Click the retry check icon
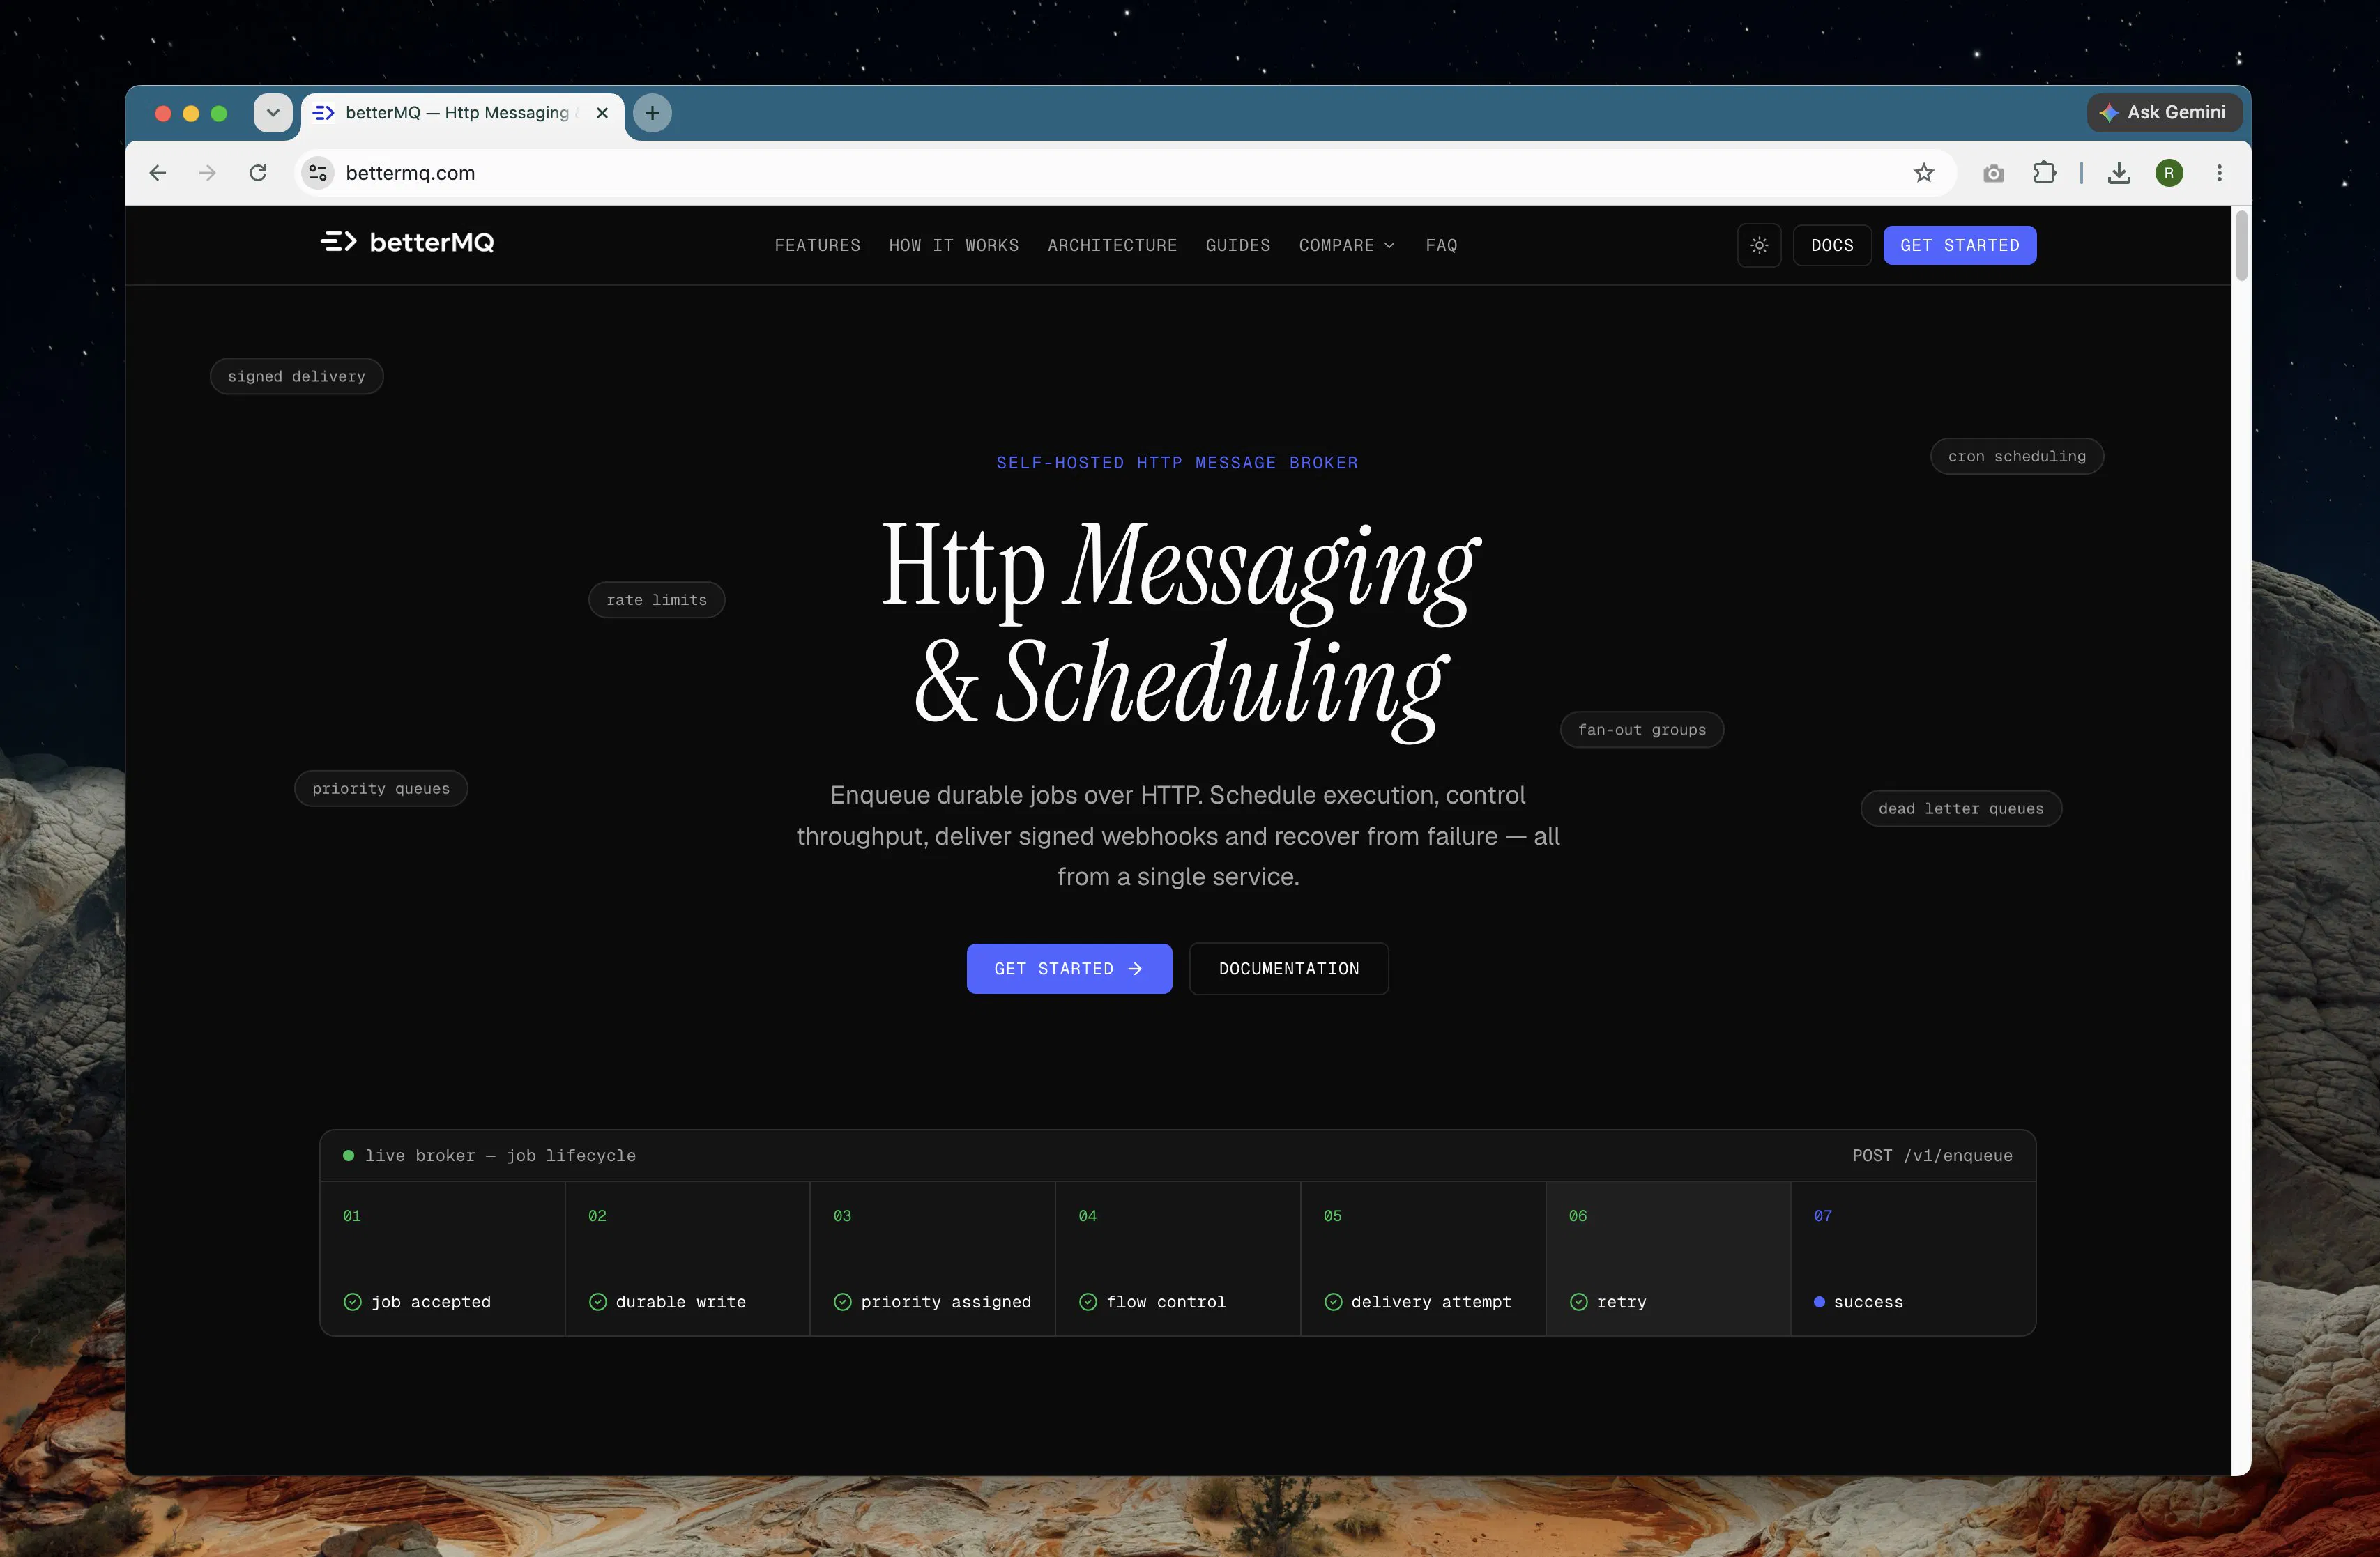 click(1579, 1302)
